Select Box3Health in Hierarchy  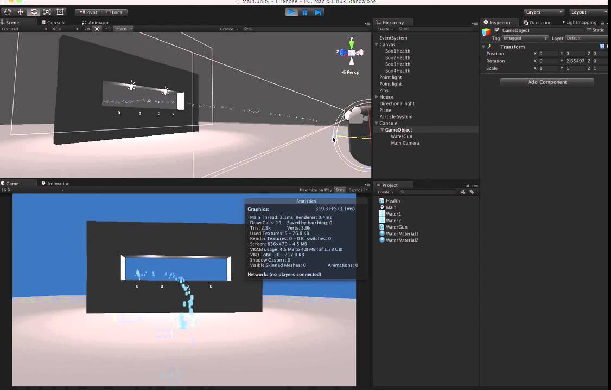[397, 64]
